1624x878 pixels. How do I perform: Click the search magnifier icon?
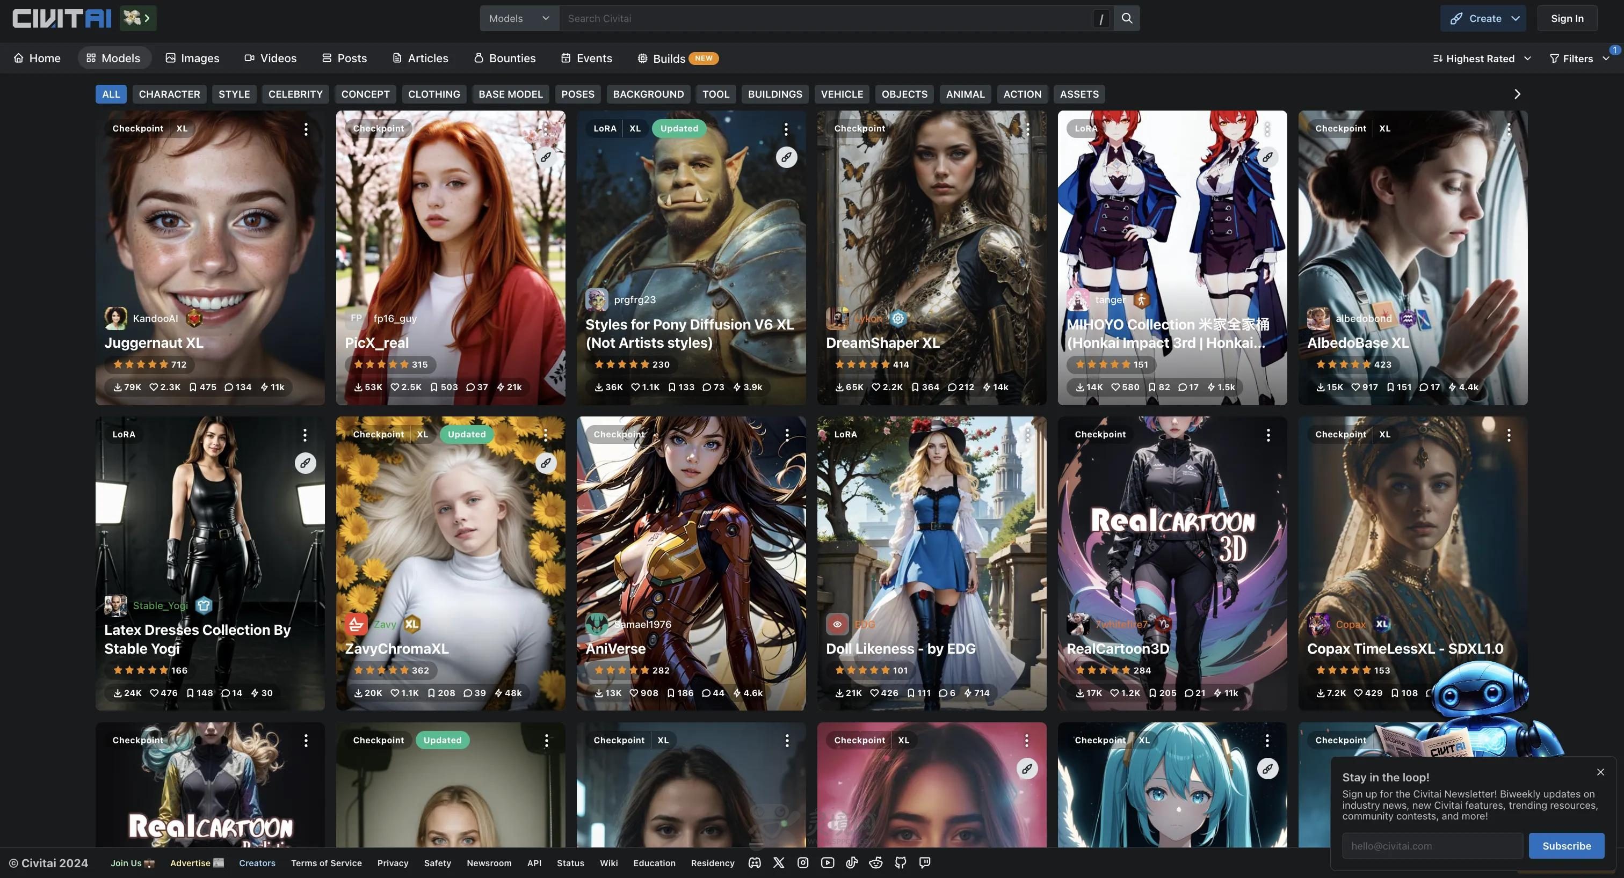(1127, 18)
